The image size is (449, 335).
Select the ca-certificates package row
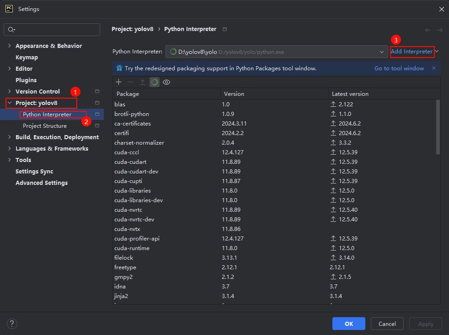click(274, 124)
